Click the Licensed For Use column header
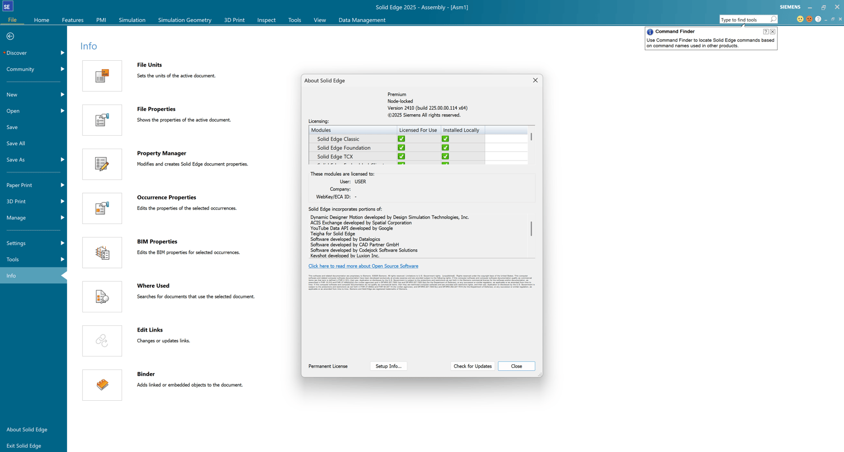The image size is (844, 452). click(418, 130)
